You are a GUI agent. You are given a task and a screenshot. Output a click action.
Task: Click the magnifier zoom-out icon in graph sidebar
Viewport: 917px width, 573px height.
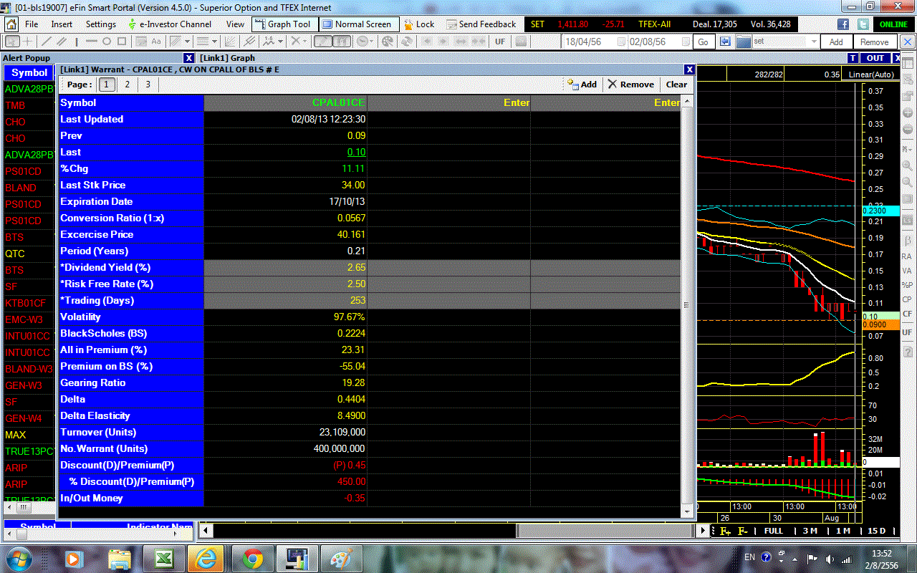tap(907, 182)
